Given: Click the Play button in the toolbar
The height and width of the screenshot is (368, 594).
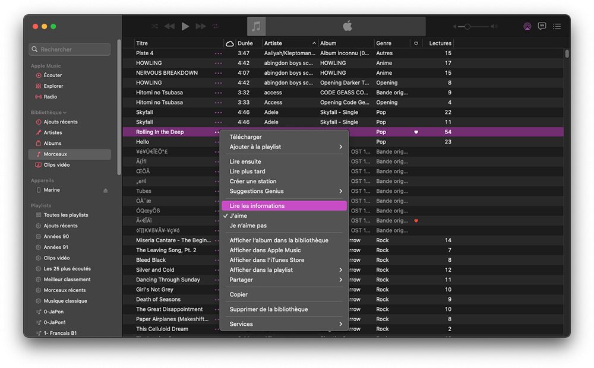Looking at the screenshot, I should (185, 26).
